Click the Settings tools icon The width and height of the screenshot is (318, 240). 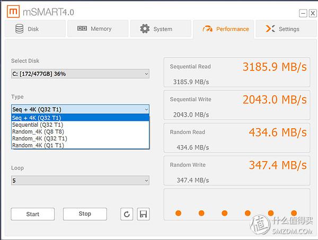[270, 29]
